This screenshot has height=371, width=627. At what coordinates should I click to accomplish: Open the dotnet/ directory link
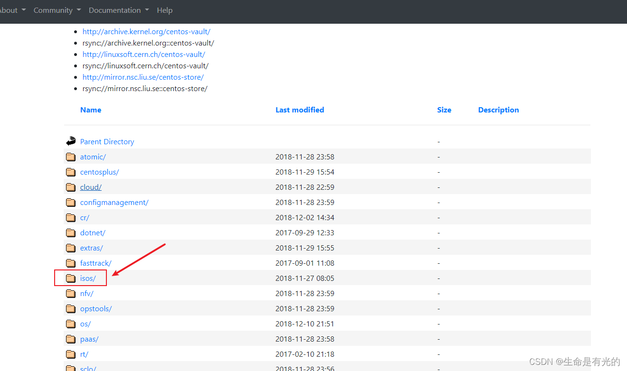93,232
